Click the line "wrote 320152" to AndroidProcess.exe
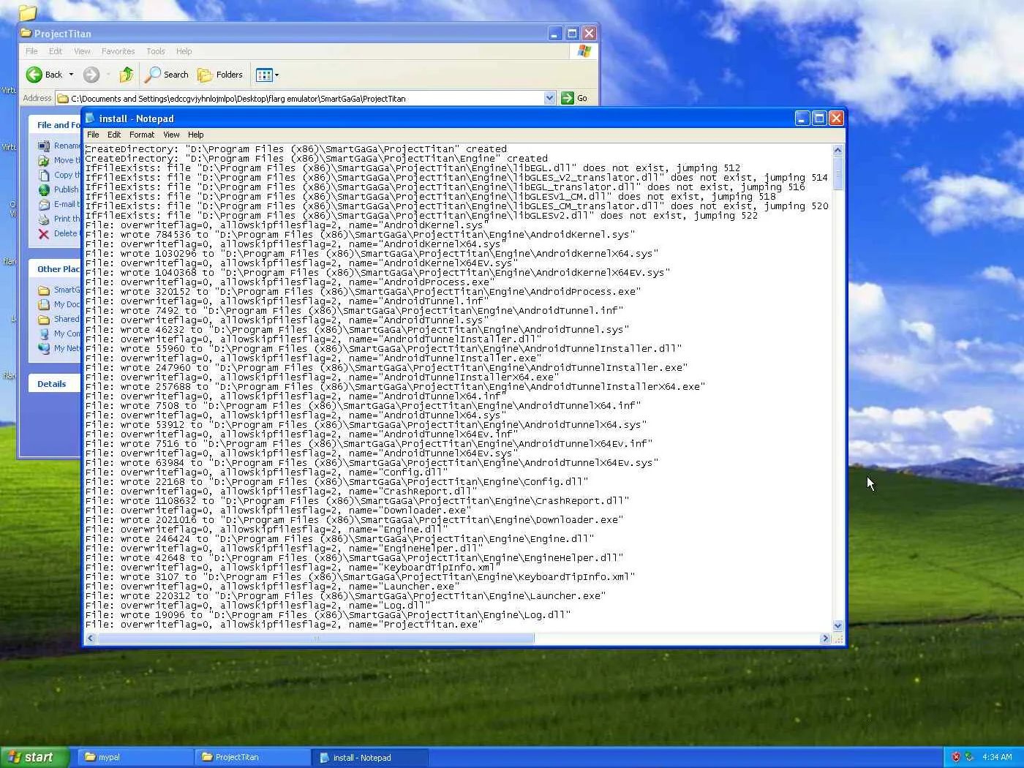The width and height of the screenshot is (1024, 768). 363,292
